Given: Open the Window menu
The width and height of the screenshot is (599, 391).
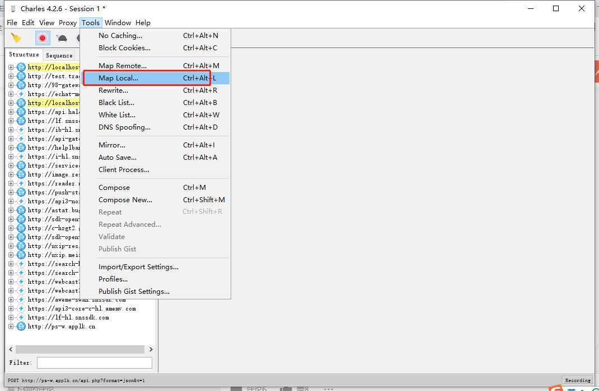Looking at the screenshot, I should (118, 23).
